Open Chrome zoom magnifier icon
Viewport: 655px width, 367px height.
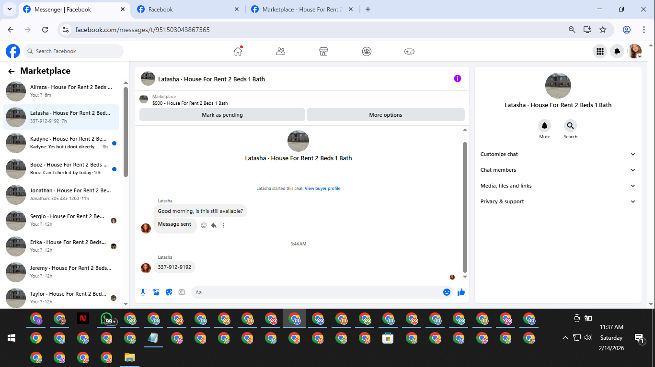(572, 30)
